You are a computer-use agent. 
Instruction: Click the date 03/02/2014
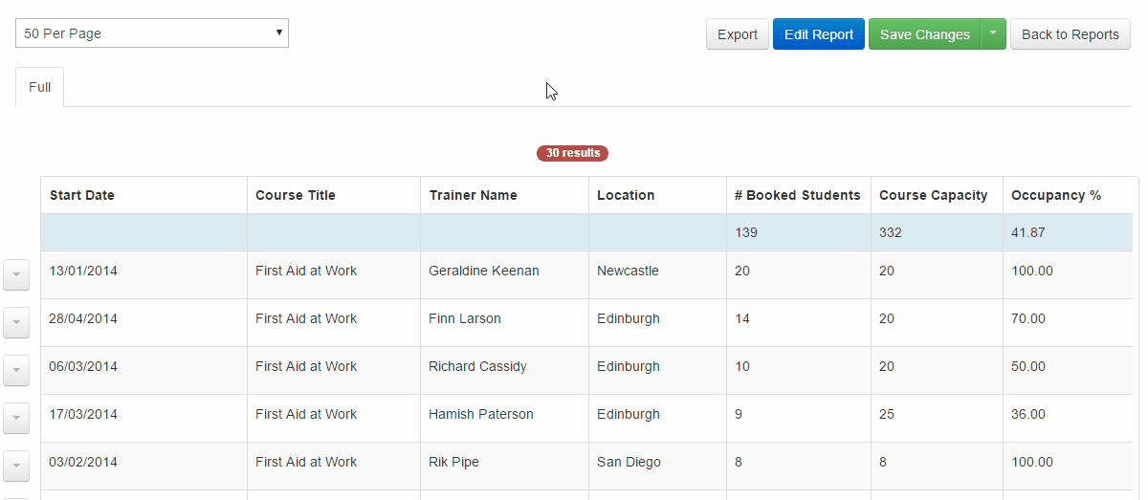coord(83,462)
